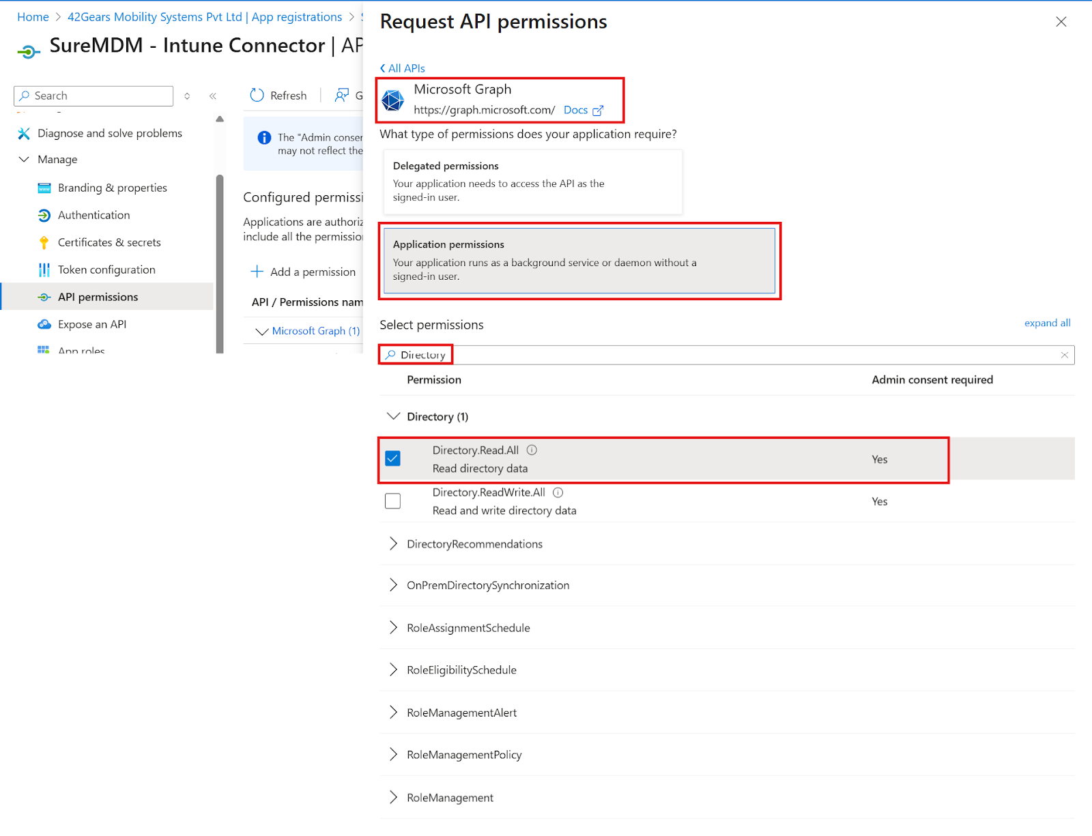Click the plus icon for Add a permission
The width and height of the screenshot is (1092, 836).
click(257, 272)
